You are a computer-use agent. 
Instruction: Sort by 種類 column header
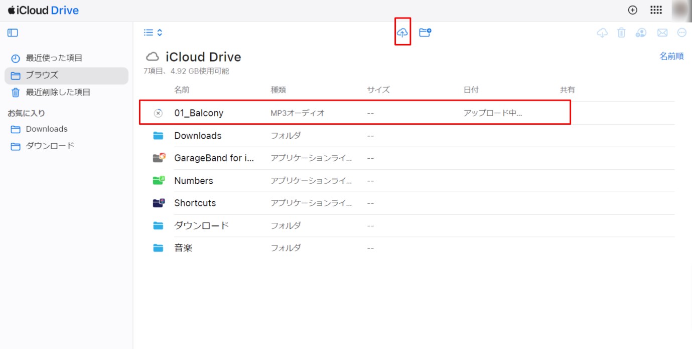point(279,90)
